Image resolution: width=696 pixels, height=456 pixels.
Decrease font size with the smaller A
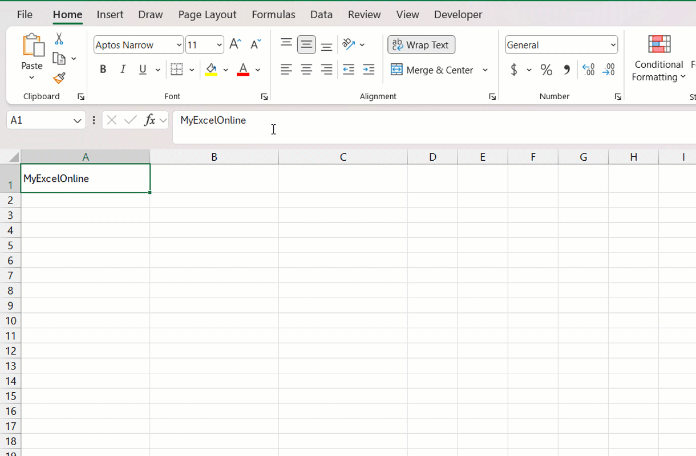[256, 44]
